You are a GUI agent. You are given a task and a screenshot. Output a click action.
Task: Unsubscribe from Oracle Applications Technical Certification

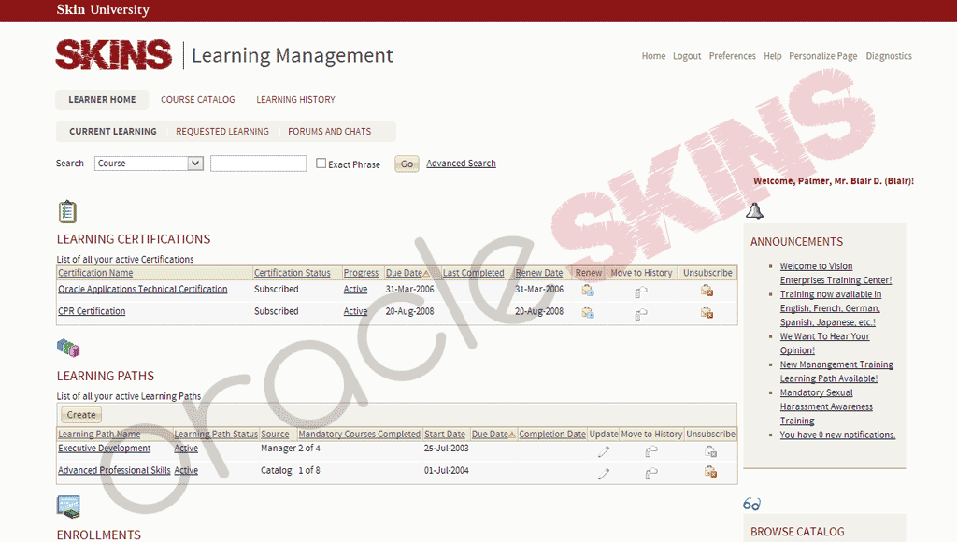pyautogui.click(x=707, y=291)
